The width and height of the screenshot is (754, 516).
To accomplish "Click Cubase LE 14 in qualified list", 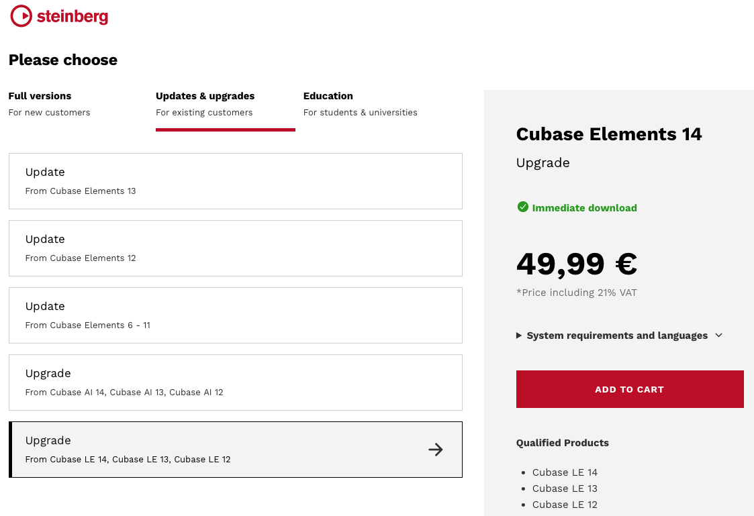I will pos(565,472).
